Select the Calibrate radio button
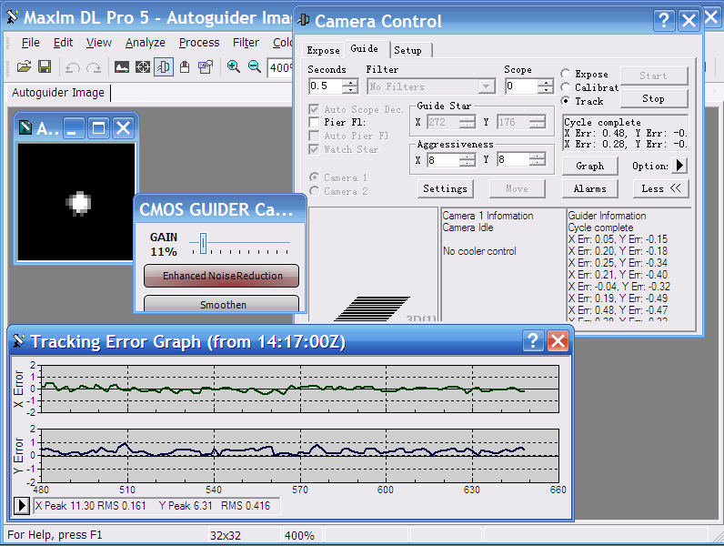Viewport: 724px width, 546px height. pyautogui.click(x=565, y=87)
